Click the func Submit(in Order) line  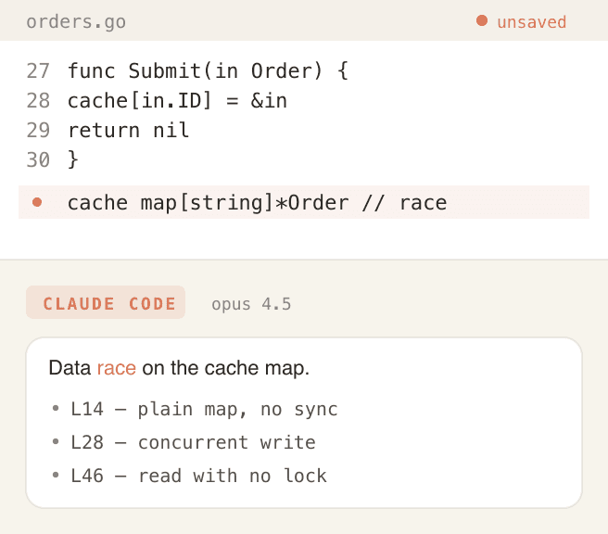(x=209, y=71)
